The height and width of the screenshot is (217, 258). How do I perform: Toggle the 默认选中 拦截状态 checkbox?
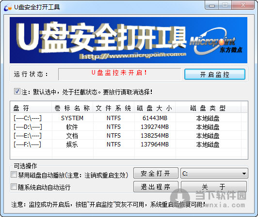coord(17,91)
